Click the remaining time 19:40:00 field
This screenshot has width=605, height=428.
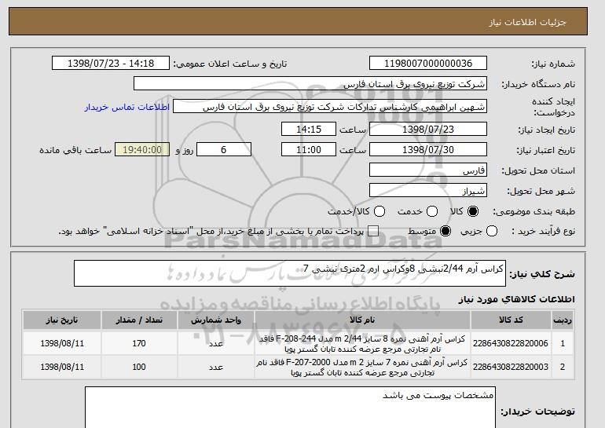click(142, 150)
